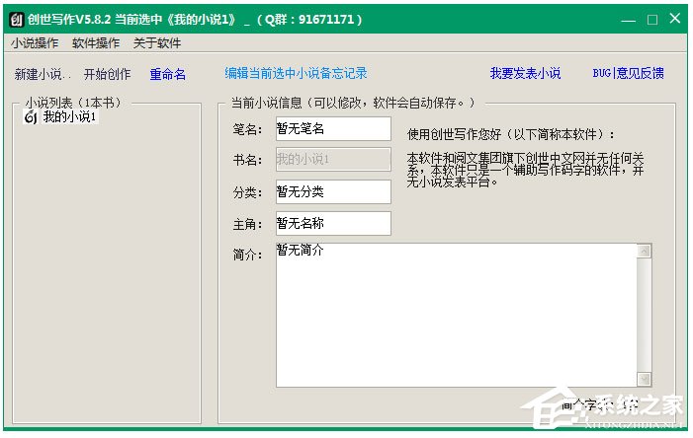Image resolution: width=693 pixels, height=438 pixels.
Task: Open the 关于软件 menu
Action: point(157,43)
